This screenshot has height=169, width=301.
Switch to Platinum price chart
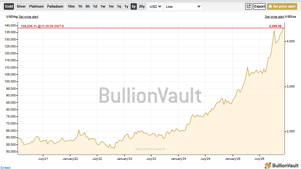click(36, 6)
